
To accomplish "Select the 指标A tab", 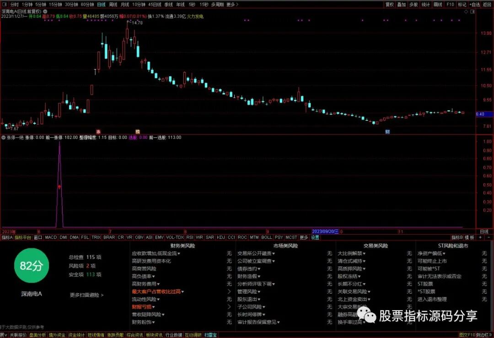I will (x=7, y=237).
